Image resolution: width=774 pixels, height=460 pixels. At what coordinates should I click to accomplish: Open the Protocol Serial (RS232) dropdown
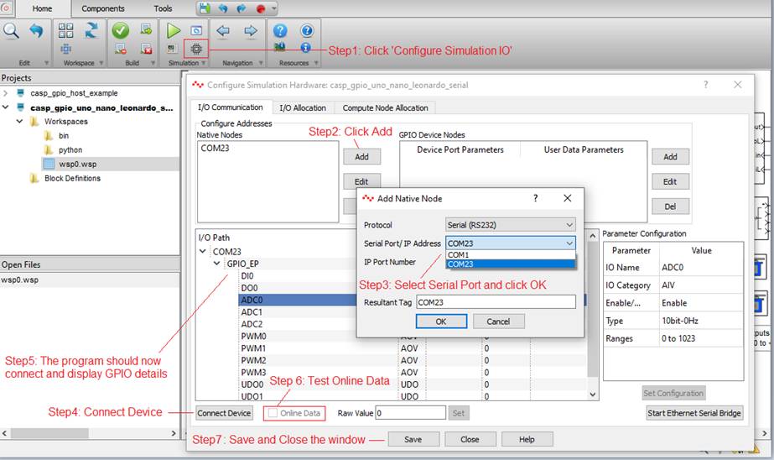510,225
